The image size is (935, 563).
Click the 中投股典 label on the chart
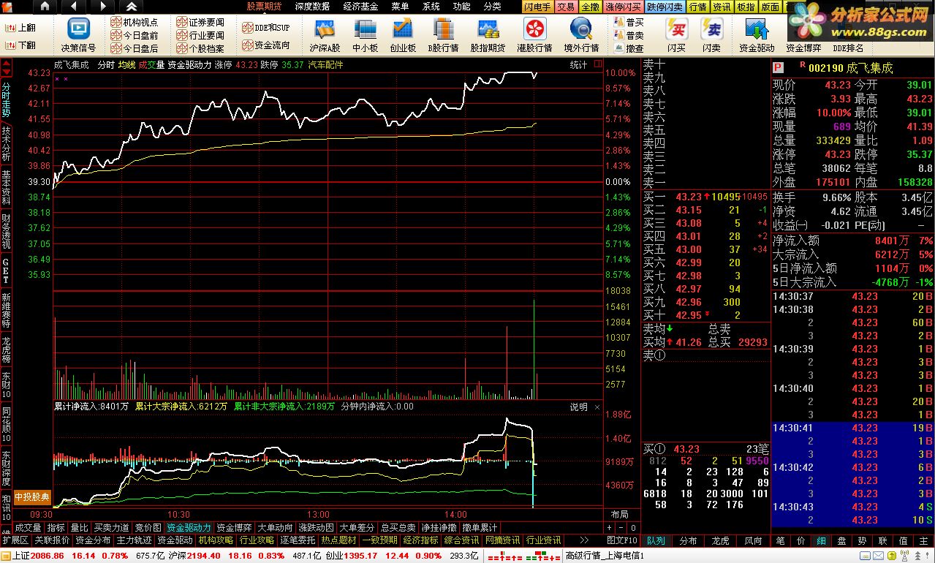click(34, 497)
